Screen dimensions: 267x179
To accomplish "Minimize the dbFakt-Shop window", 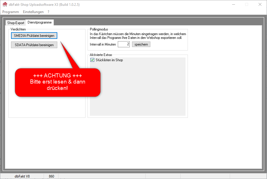I will click(233, 4).
